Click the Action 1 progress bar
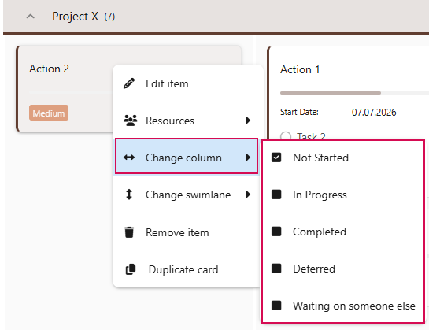 [x=354, y=93]
